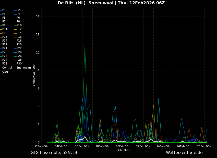Image resolution: width=217 pixels, height=158 pixels.
Task: Click the 28Feb 00z end date label
Action: (204, 147)
